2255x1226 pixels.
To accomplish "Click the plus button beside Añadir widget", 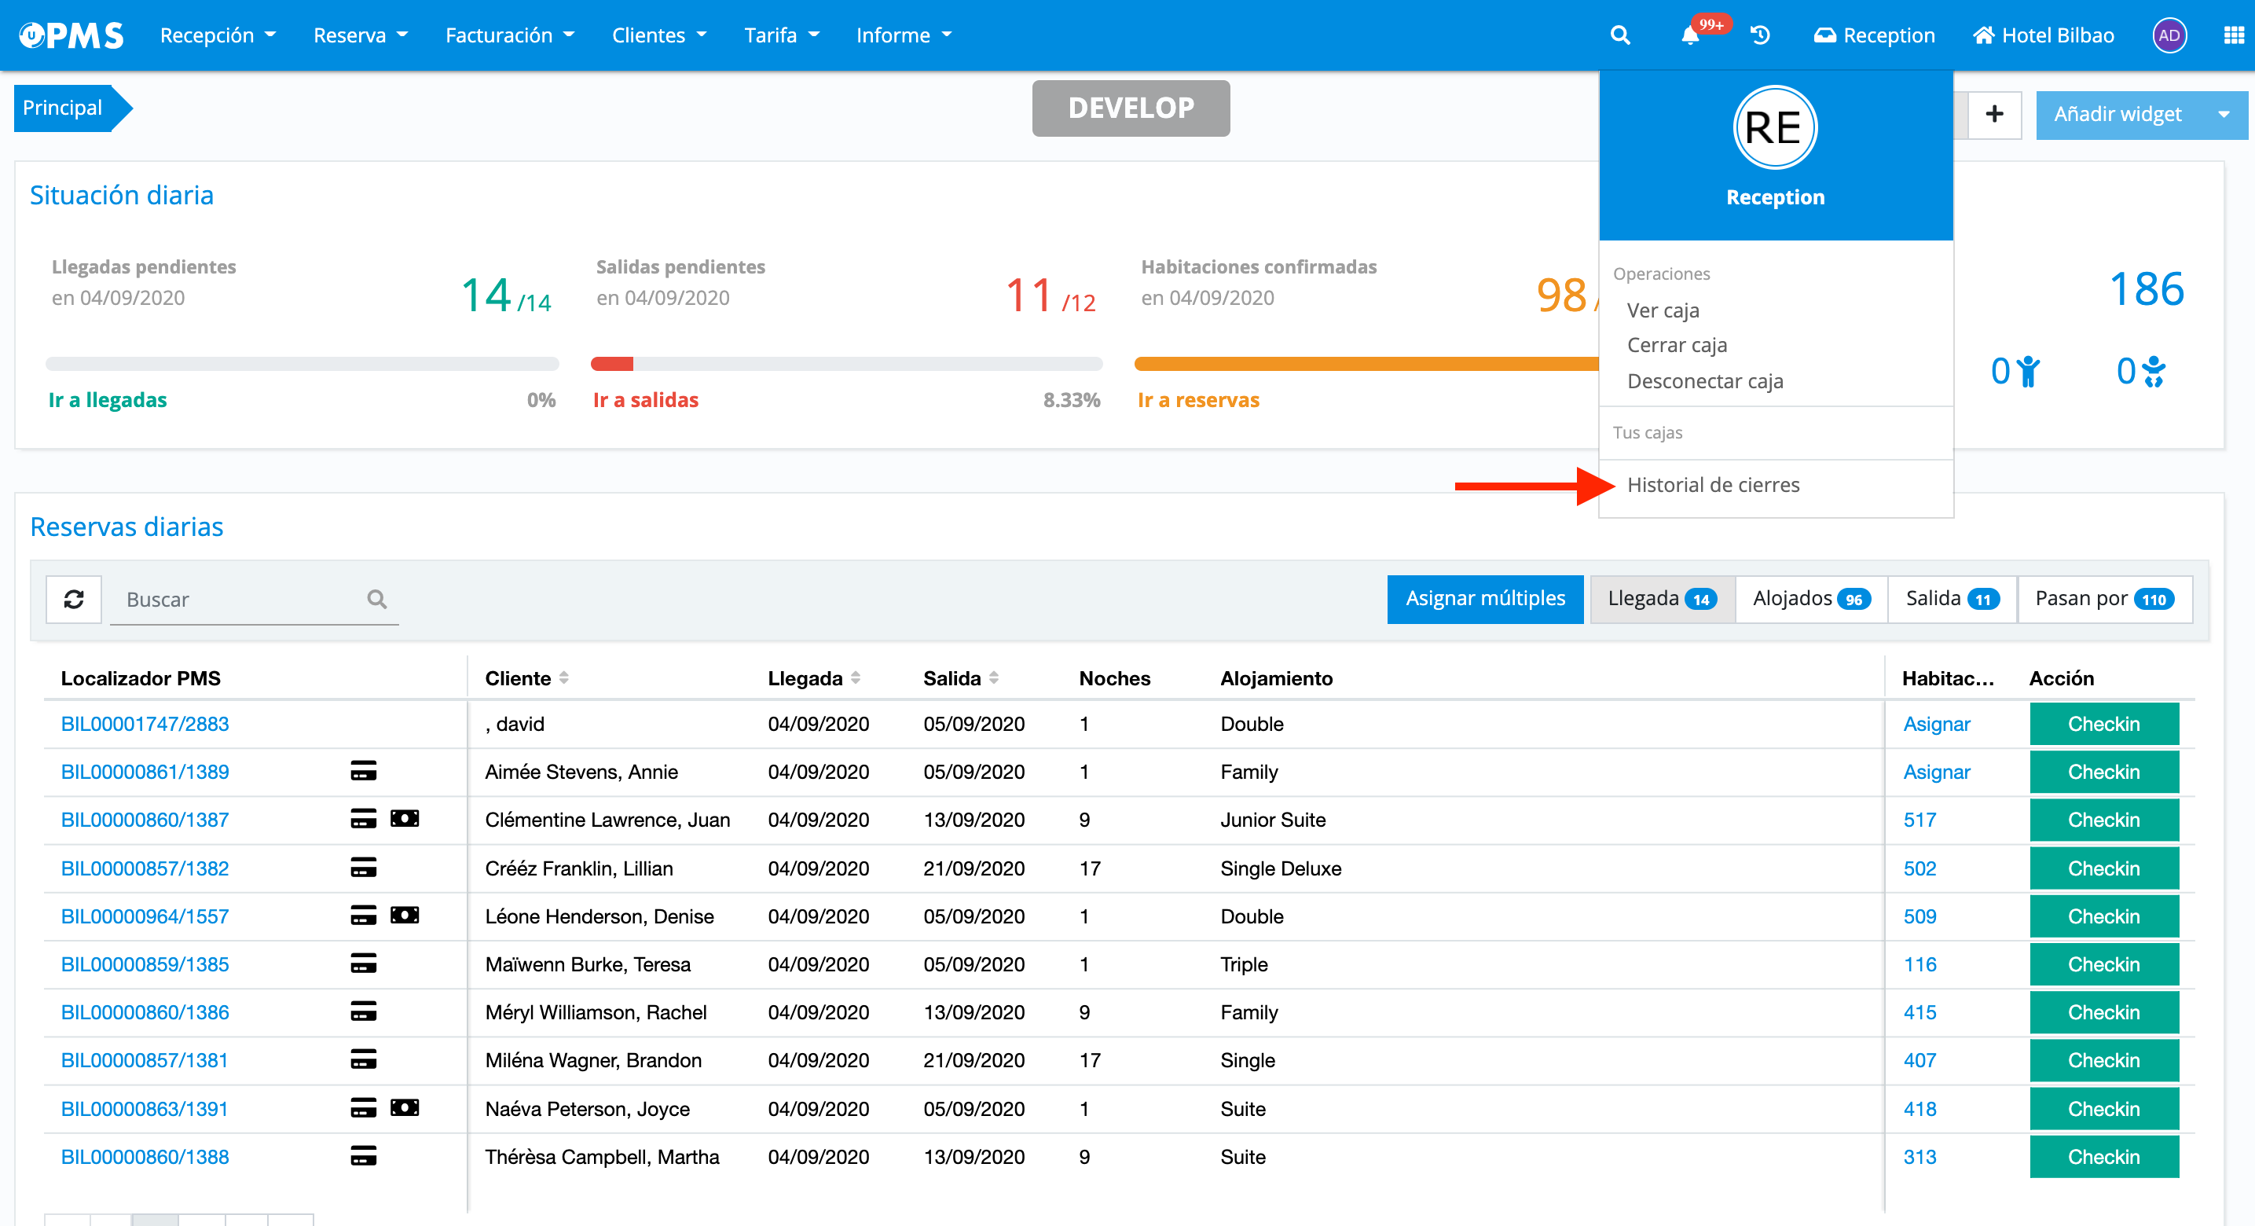I will (x=1994, y=115).
